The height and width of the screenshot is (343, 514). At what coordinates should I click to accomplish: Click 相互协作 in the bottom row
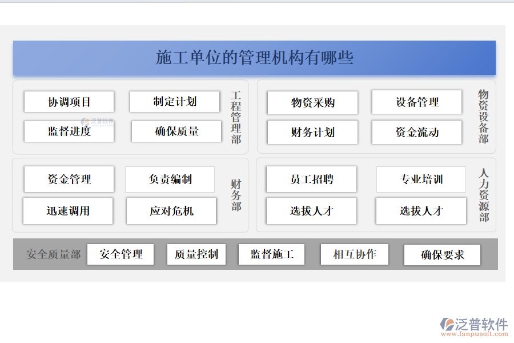355,254
